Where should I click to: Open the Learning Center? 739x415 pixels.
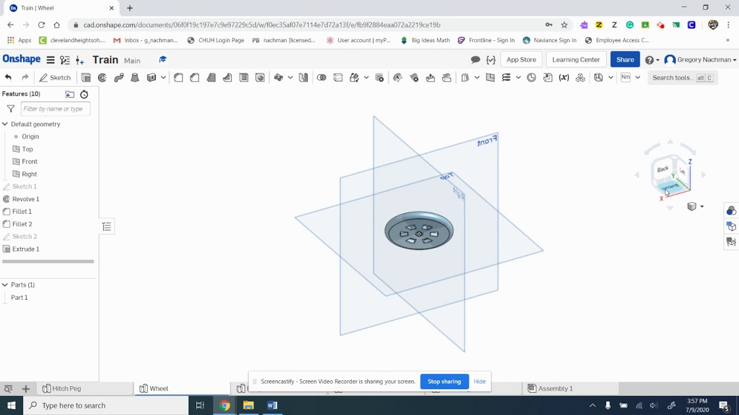point(576,60)
